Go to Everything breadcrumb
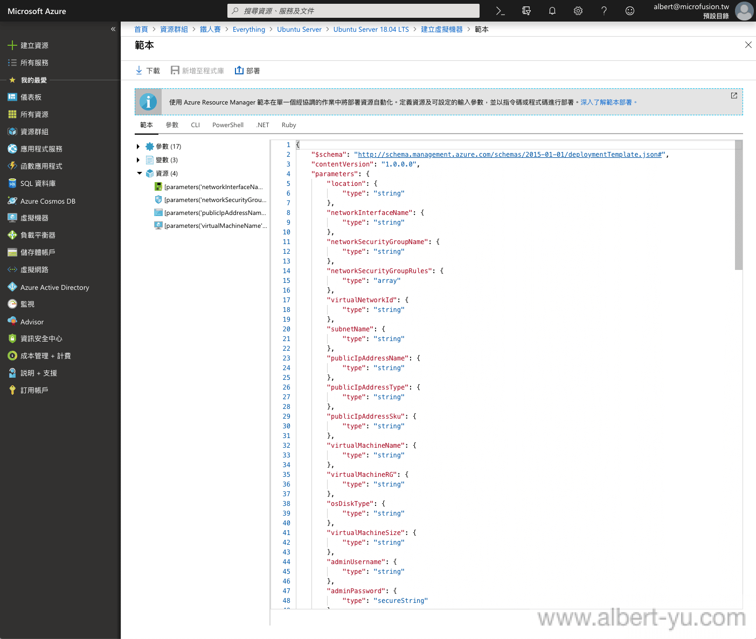 [x=249, y=29]
